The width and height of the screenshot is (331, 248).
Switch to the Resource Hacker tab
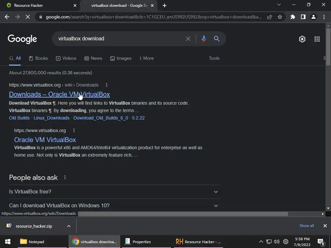pos(40,5)
